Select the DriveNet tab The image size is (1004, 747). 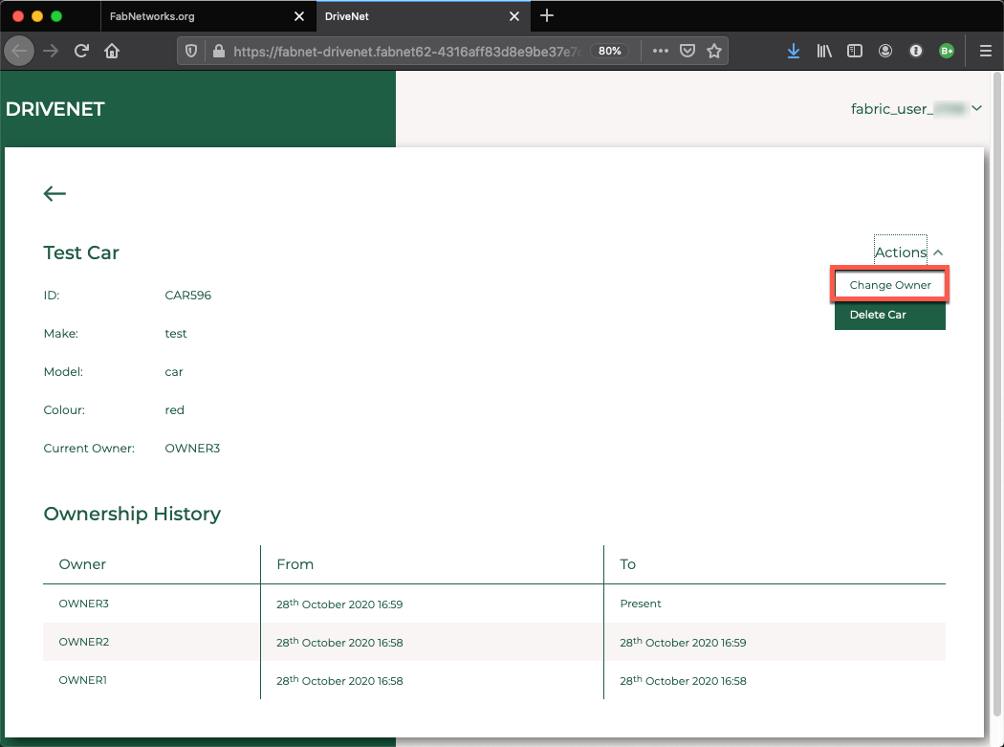point(424,16)
